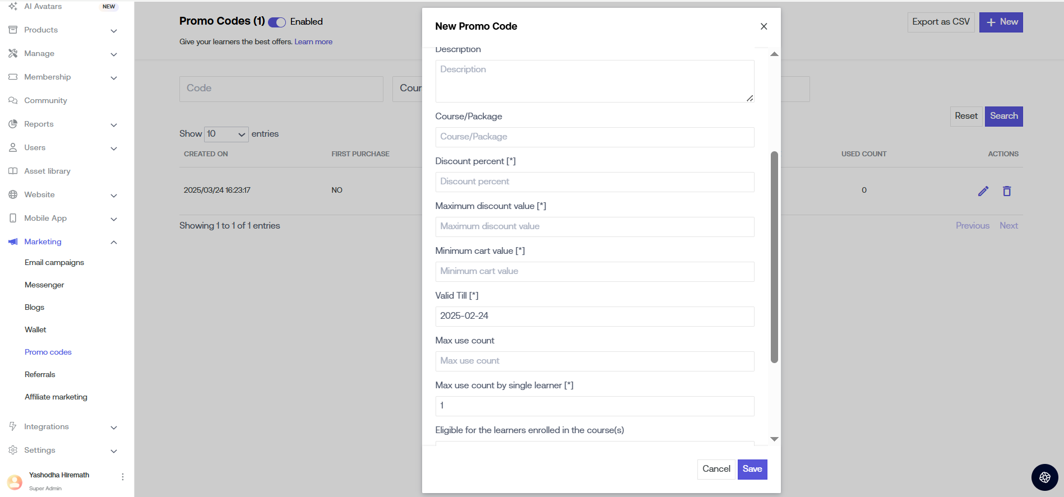This screenshot has width=1064, height=497.
Task: Click the AI Avatars sparkle icon
Action: [x=13, y=6]
